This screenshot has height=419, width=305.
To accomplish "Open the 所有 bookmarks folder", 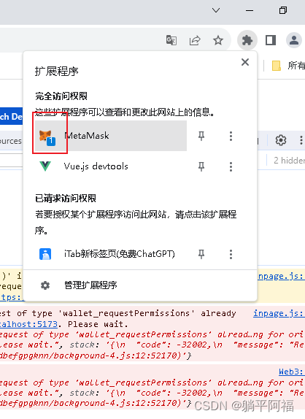I will tap(288, 66).
